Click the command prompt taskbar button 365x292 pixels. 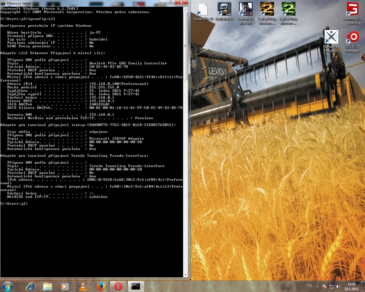[136, 286]
